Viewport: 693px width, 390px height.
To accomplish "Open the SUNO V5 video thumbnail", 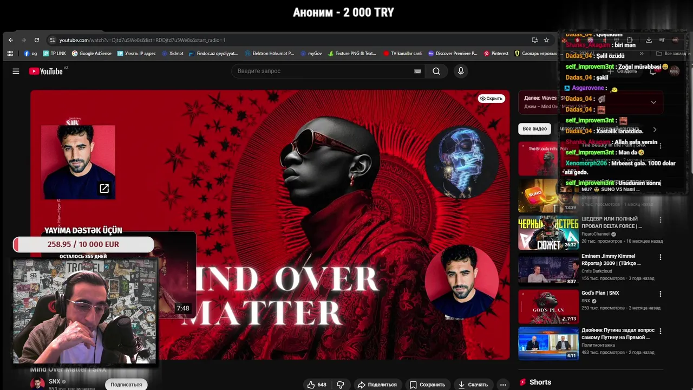I will coord(548,196).
